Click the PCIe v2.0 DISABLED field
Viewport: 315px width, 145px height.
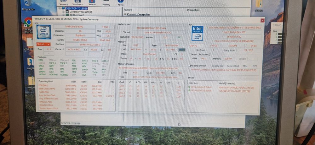234,41
